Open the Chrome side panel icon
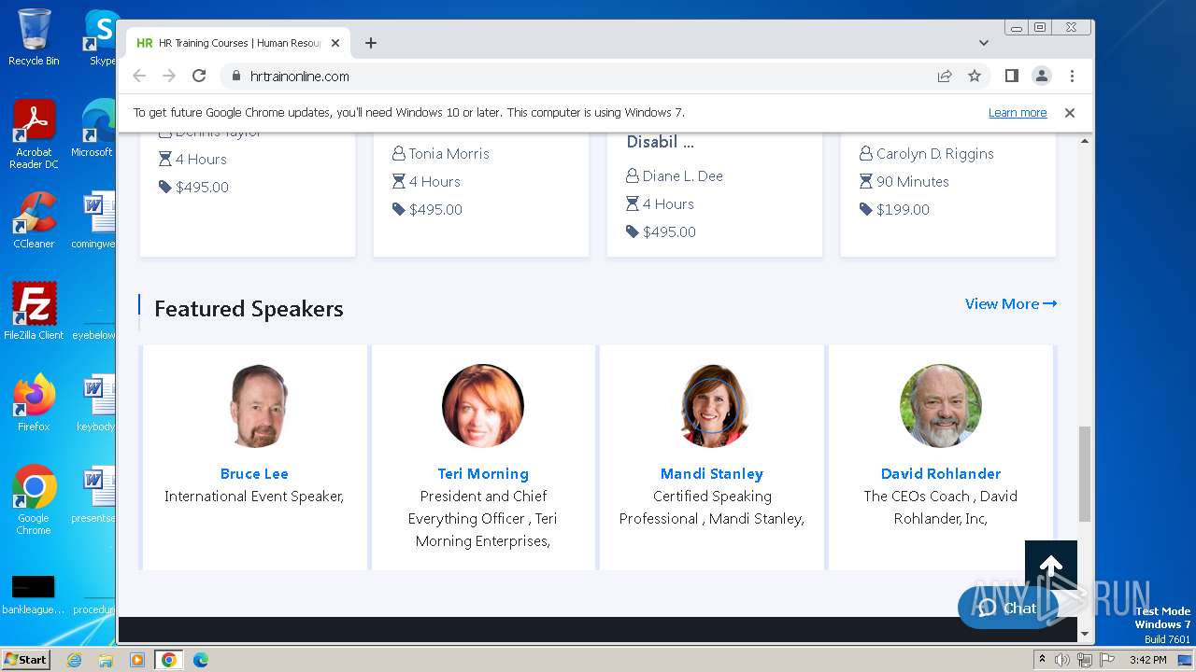Image resolution: width=1196 pixels, height=672 pixels. [x=1011, y=77]
